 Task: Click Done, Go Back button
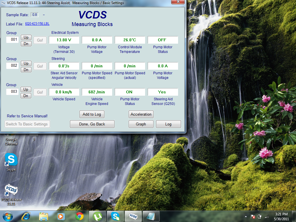[92, 124]
